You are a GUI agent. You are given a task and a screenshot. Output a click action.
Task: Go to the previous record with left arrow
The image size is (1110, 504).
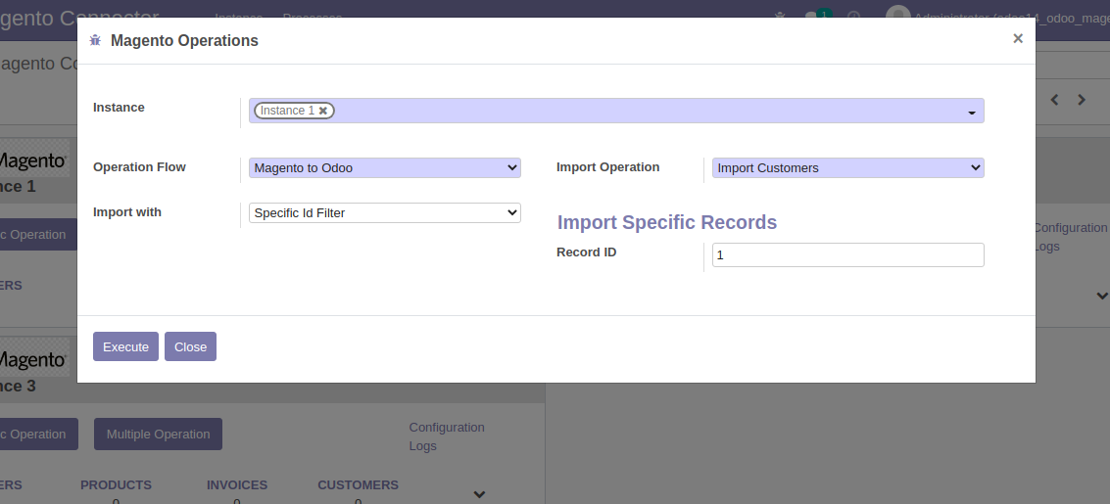click(1055, 100)
